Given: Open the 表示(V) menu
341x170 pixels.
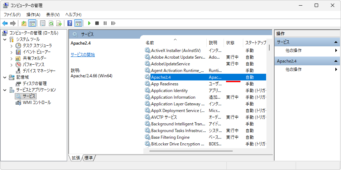Looking at the screenshot, I should click(53, 14).
